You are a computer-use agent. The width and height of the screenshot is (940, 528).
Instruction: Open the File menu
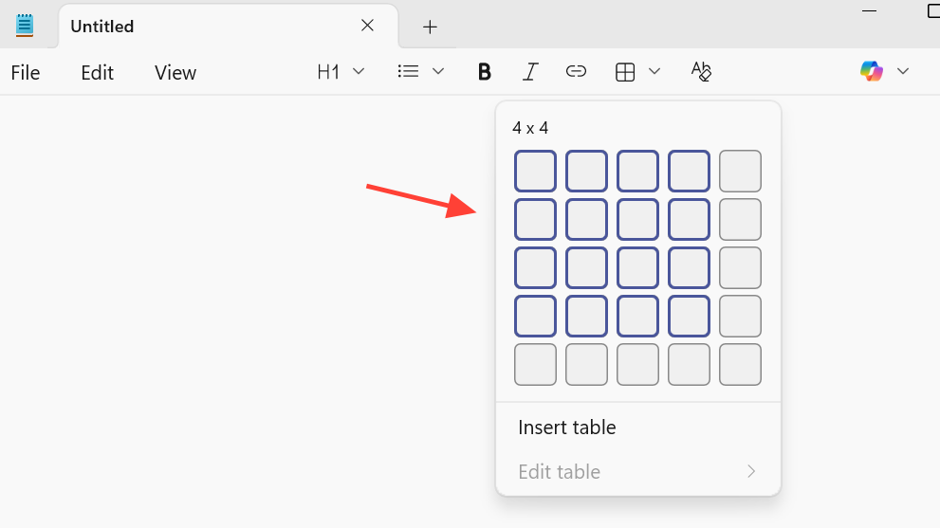(26, 73)
